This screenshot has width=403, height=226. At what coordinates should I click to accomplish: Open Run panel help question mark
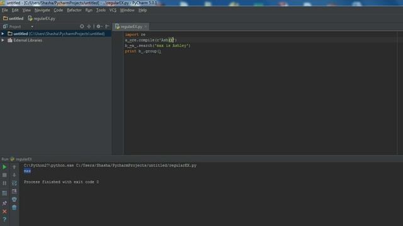click(4, 220)
